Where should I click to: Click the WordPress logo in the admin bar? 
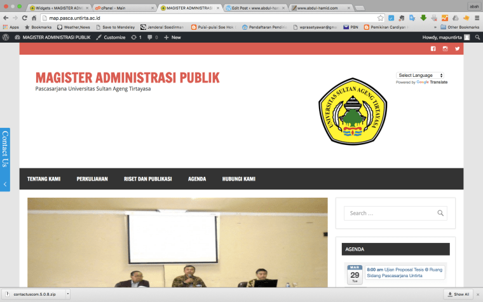point(6,38)
